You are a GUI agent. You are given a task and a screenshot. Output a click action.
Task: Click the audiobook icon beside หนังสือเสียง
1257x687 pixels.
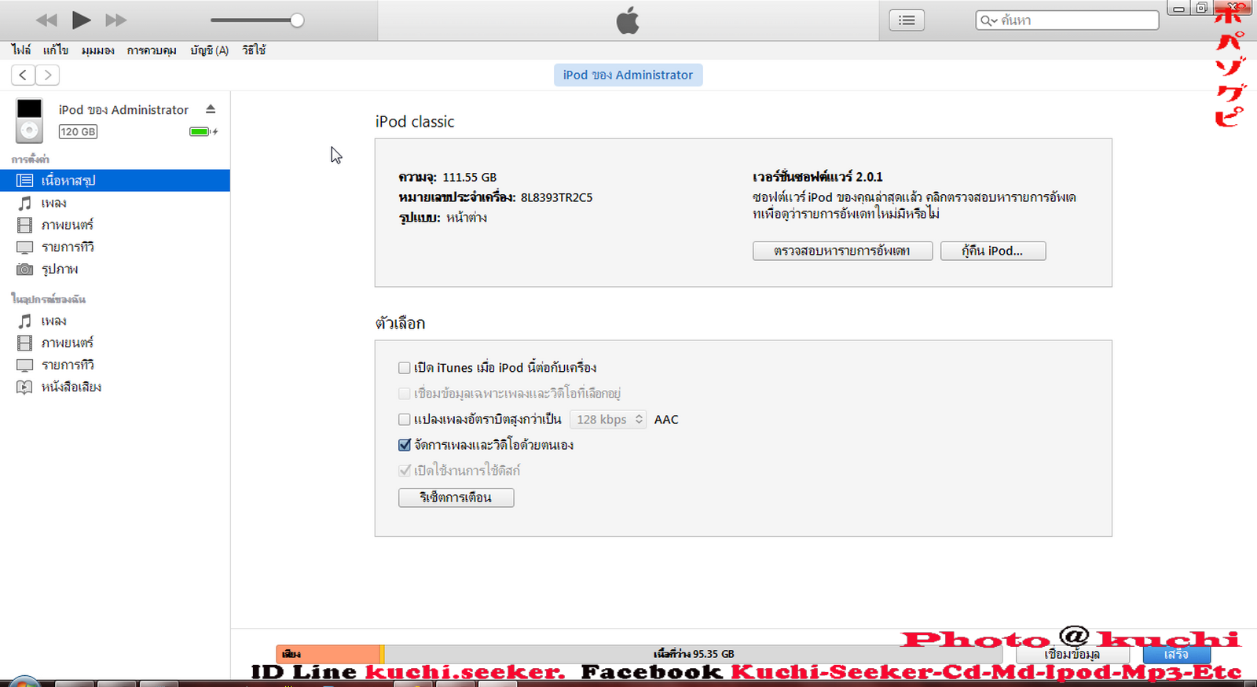pos(25,387)
